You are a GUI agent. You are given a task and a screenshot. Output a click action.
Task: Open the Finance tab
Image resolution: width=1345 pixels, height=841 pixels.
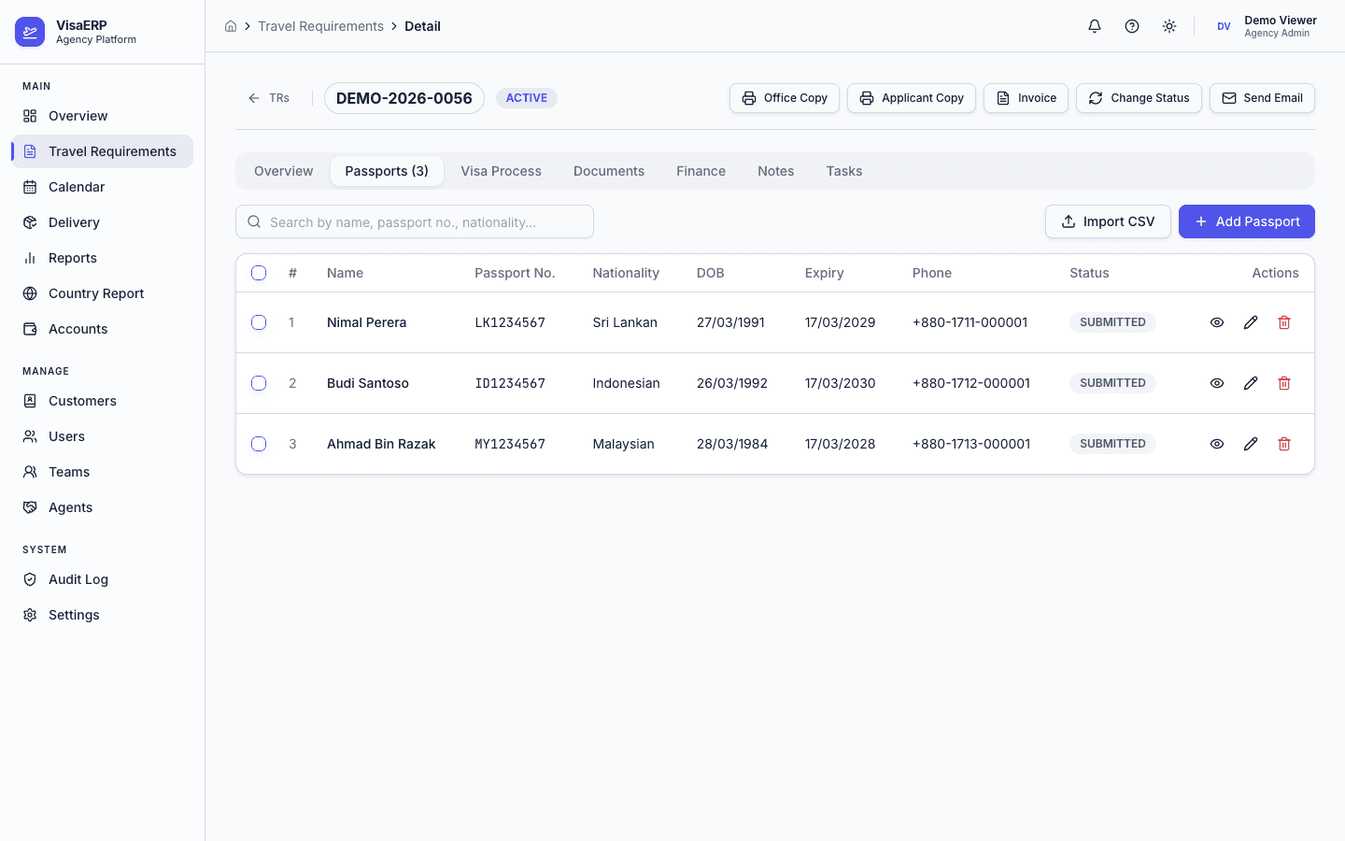701,171
